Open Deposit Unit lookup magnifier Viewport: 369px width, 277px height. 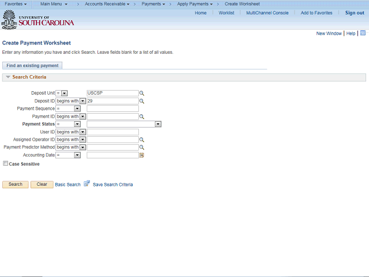[142, 93]
